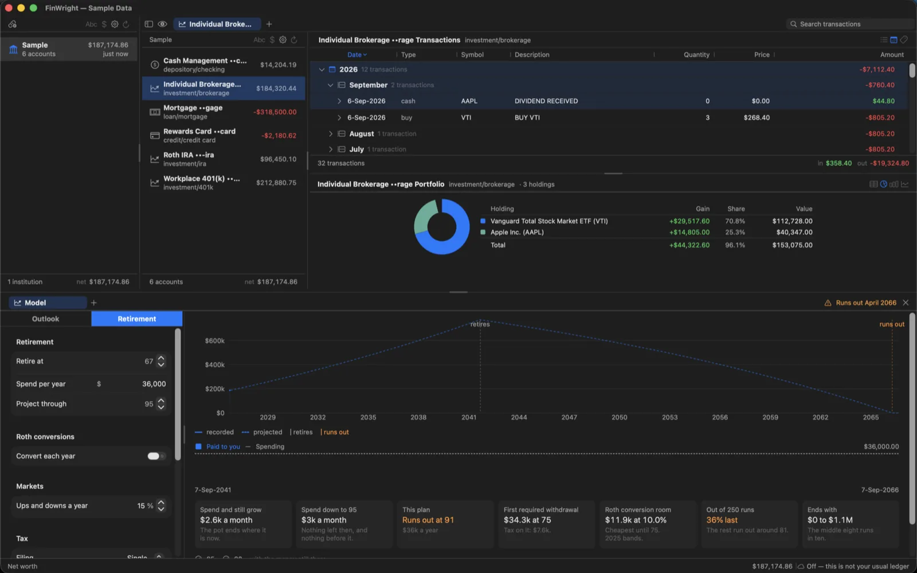Toggle Abc names in the Sample accounts panel
Viewport: 917px width, 573px height.
[x=259, y=40]
